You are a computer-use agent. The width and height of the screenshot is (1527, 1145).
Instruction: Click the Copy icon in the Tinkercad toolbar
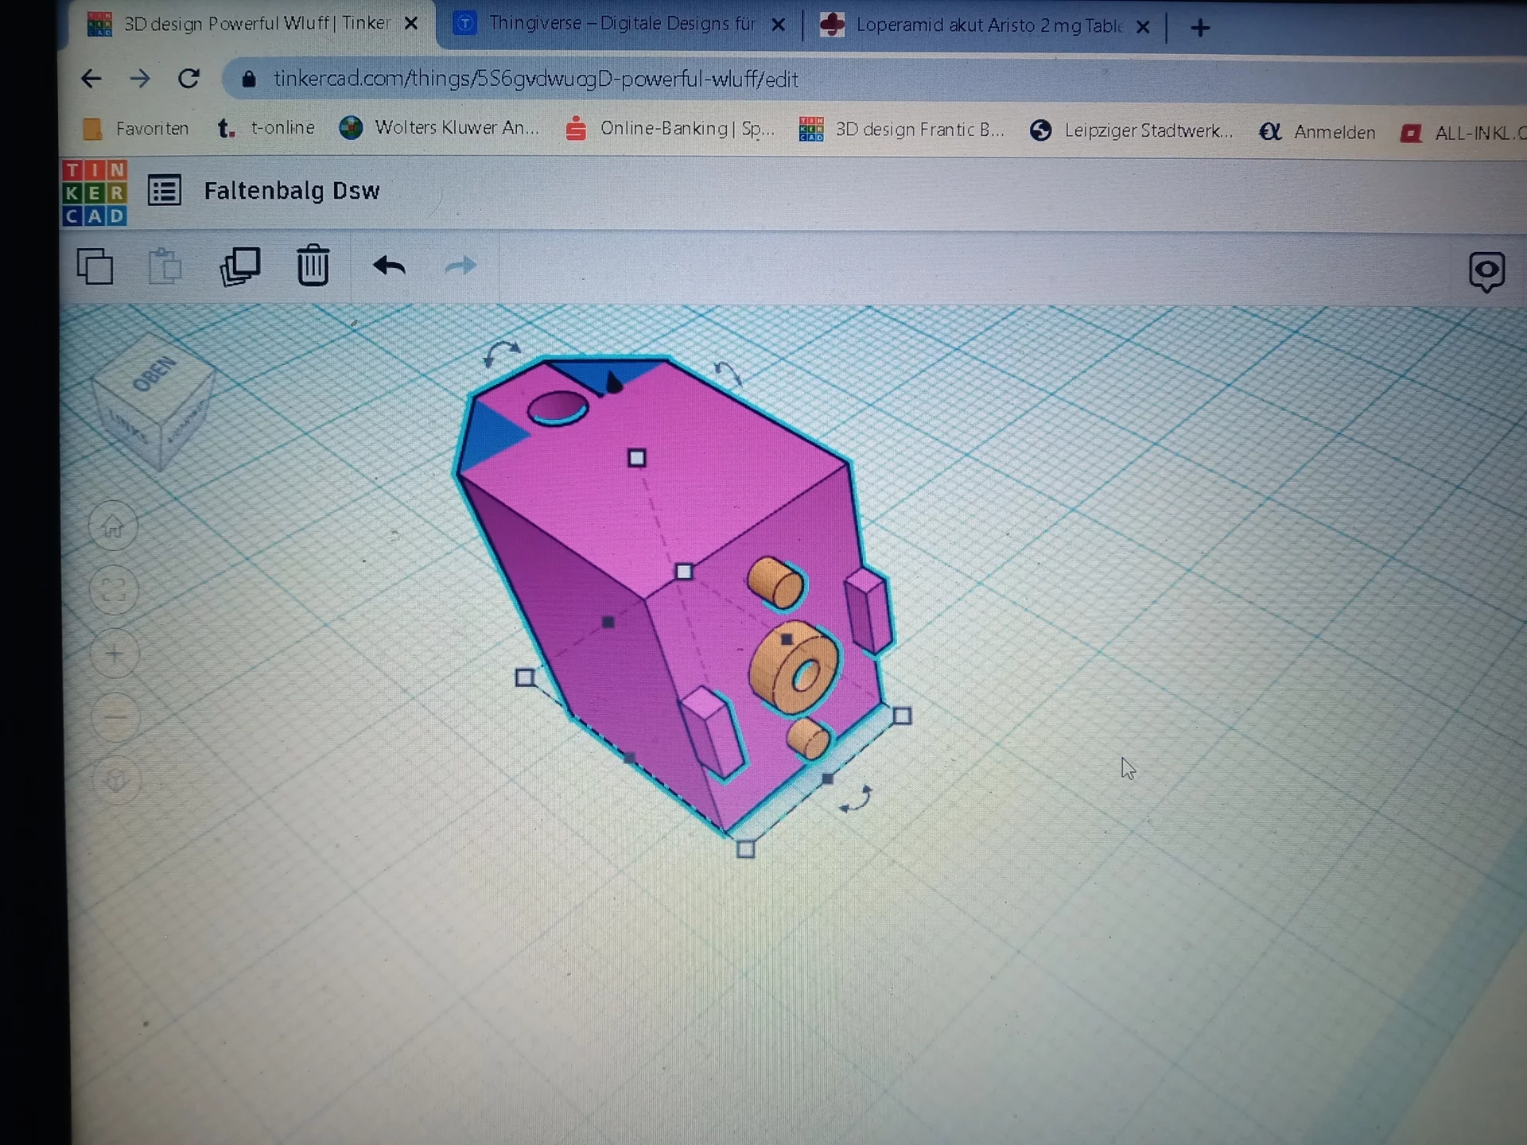[95, 266]
